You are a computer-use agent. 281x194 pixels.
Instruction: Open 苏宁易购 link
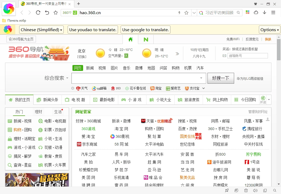coord(253,154)
